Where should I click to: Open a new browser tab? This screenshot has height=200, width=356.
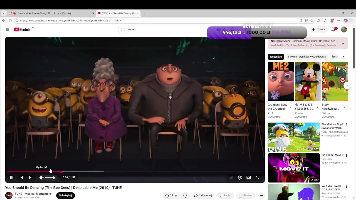point(144,13)
